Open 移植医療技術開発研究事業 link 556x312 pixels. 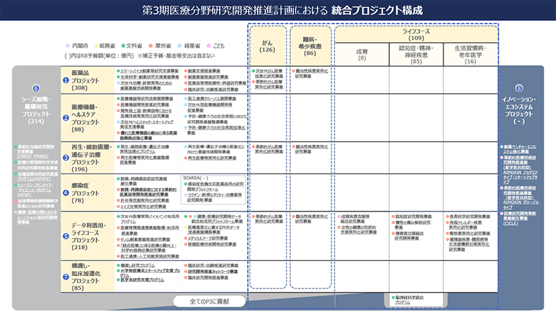[x=212, y=245]
